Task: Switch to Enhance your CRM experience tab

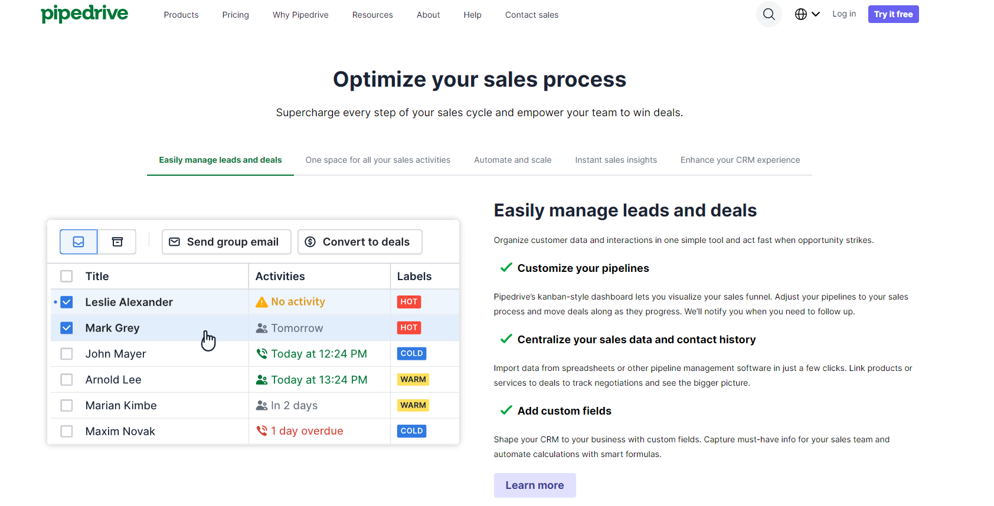Action: pyautogui.click(x=740, y=160)
